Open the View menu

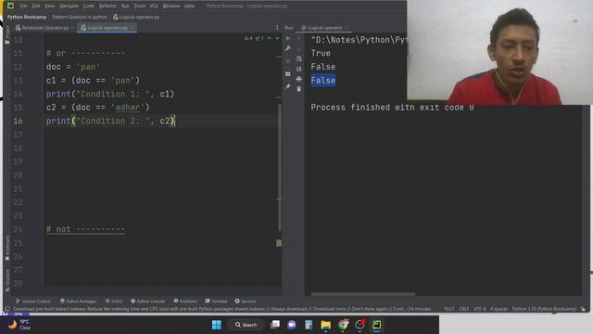pos(49,6)
